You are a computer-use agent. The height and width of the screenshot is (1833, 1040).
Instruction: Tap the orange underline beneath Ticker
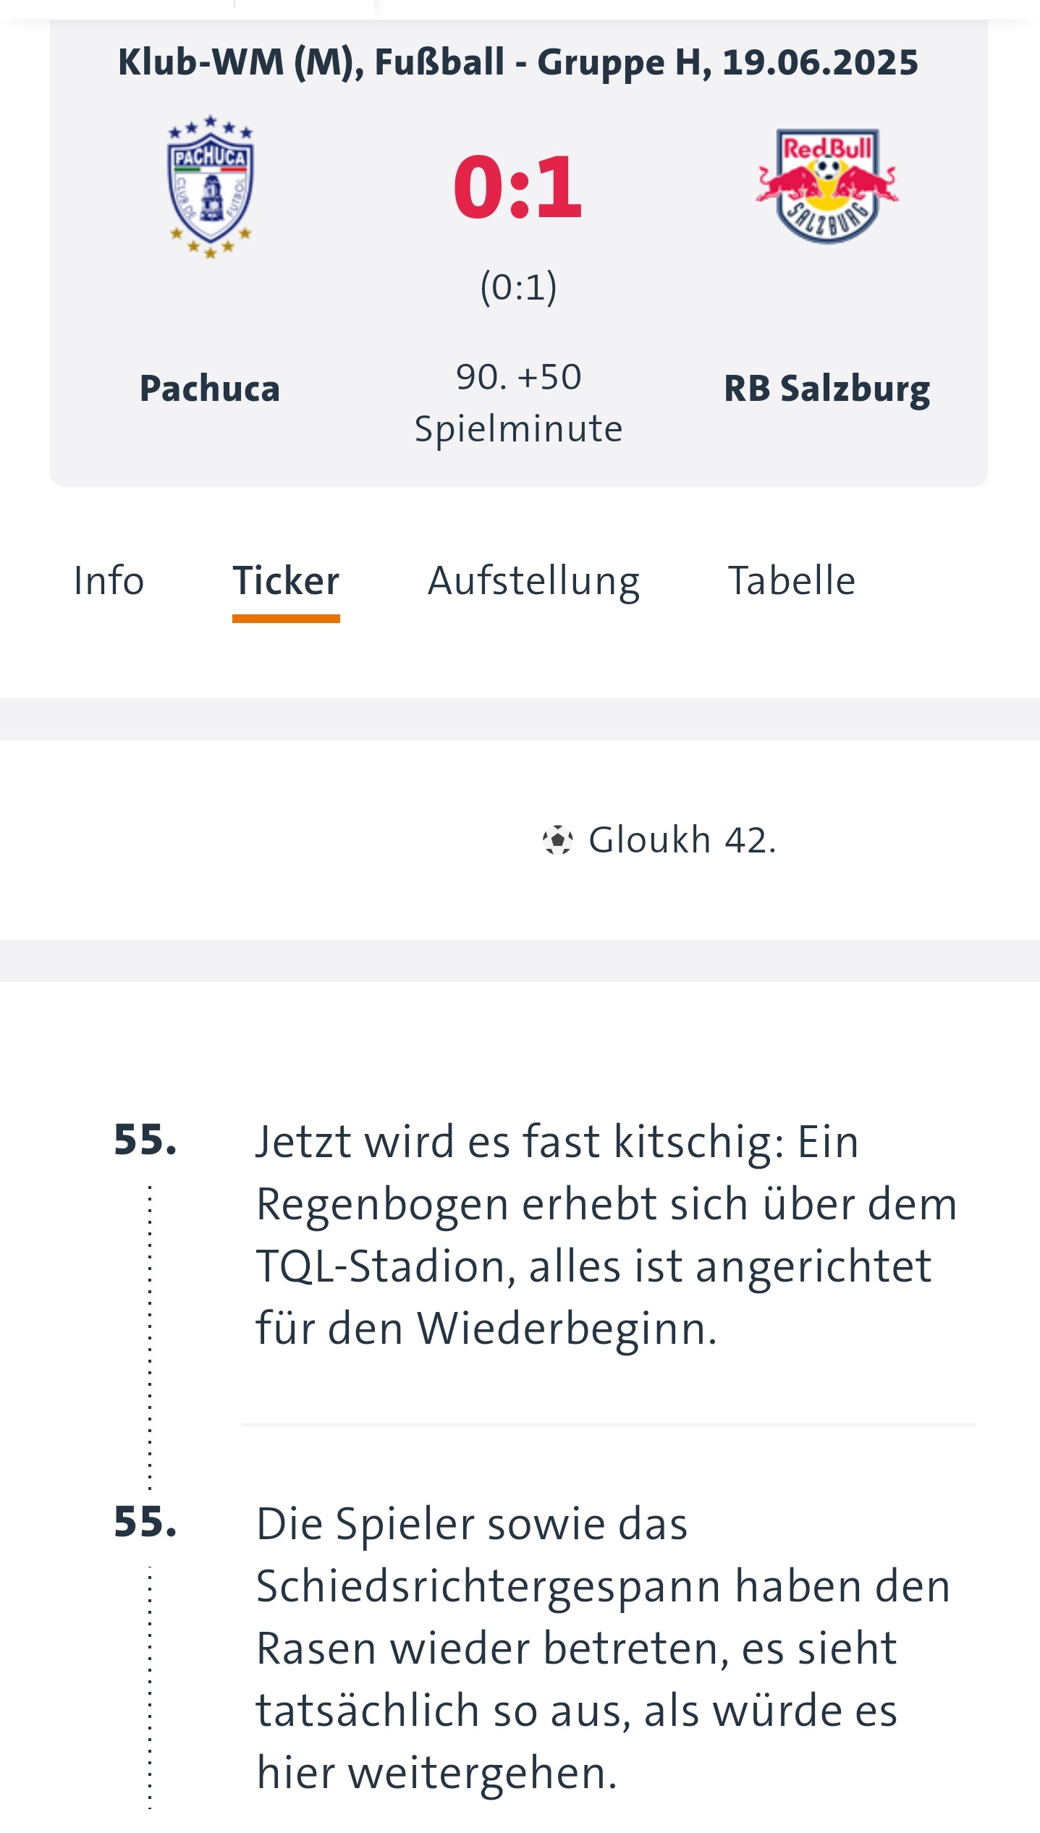(x=286, y=619)
